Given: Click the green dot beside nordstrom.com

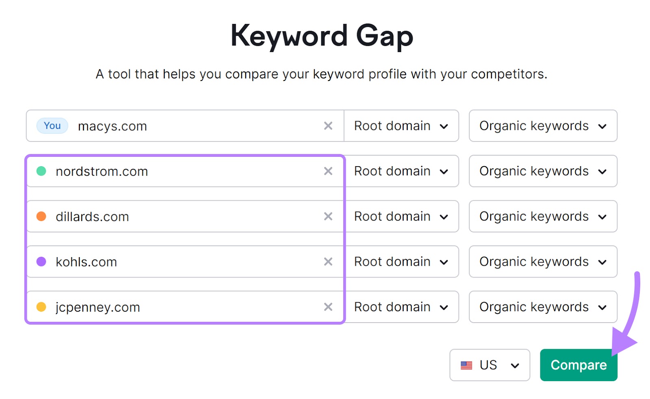Looking at the screenshot, I should tap(41, 171).
